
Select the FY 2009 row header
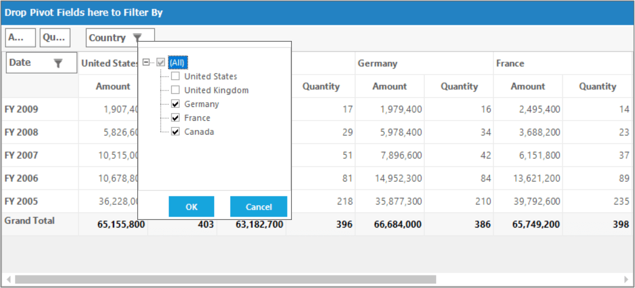[22, 109]
